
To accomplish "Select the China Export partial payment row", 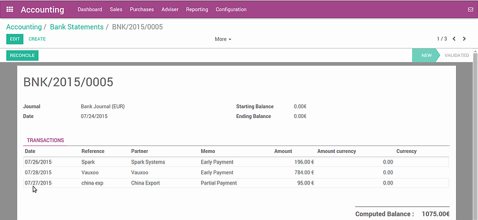I will pyautogui.click(x=145, y=183).
